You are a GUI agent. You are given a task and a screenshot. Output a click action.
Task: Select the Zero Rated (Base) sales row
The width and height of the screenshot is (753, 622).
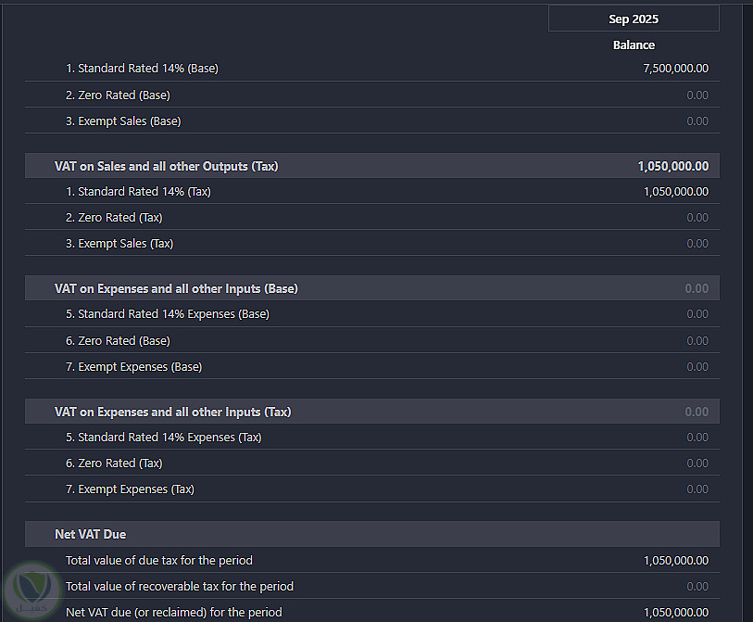(118, 95)
